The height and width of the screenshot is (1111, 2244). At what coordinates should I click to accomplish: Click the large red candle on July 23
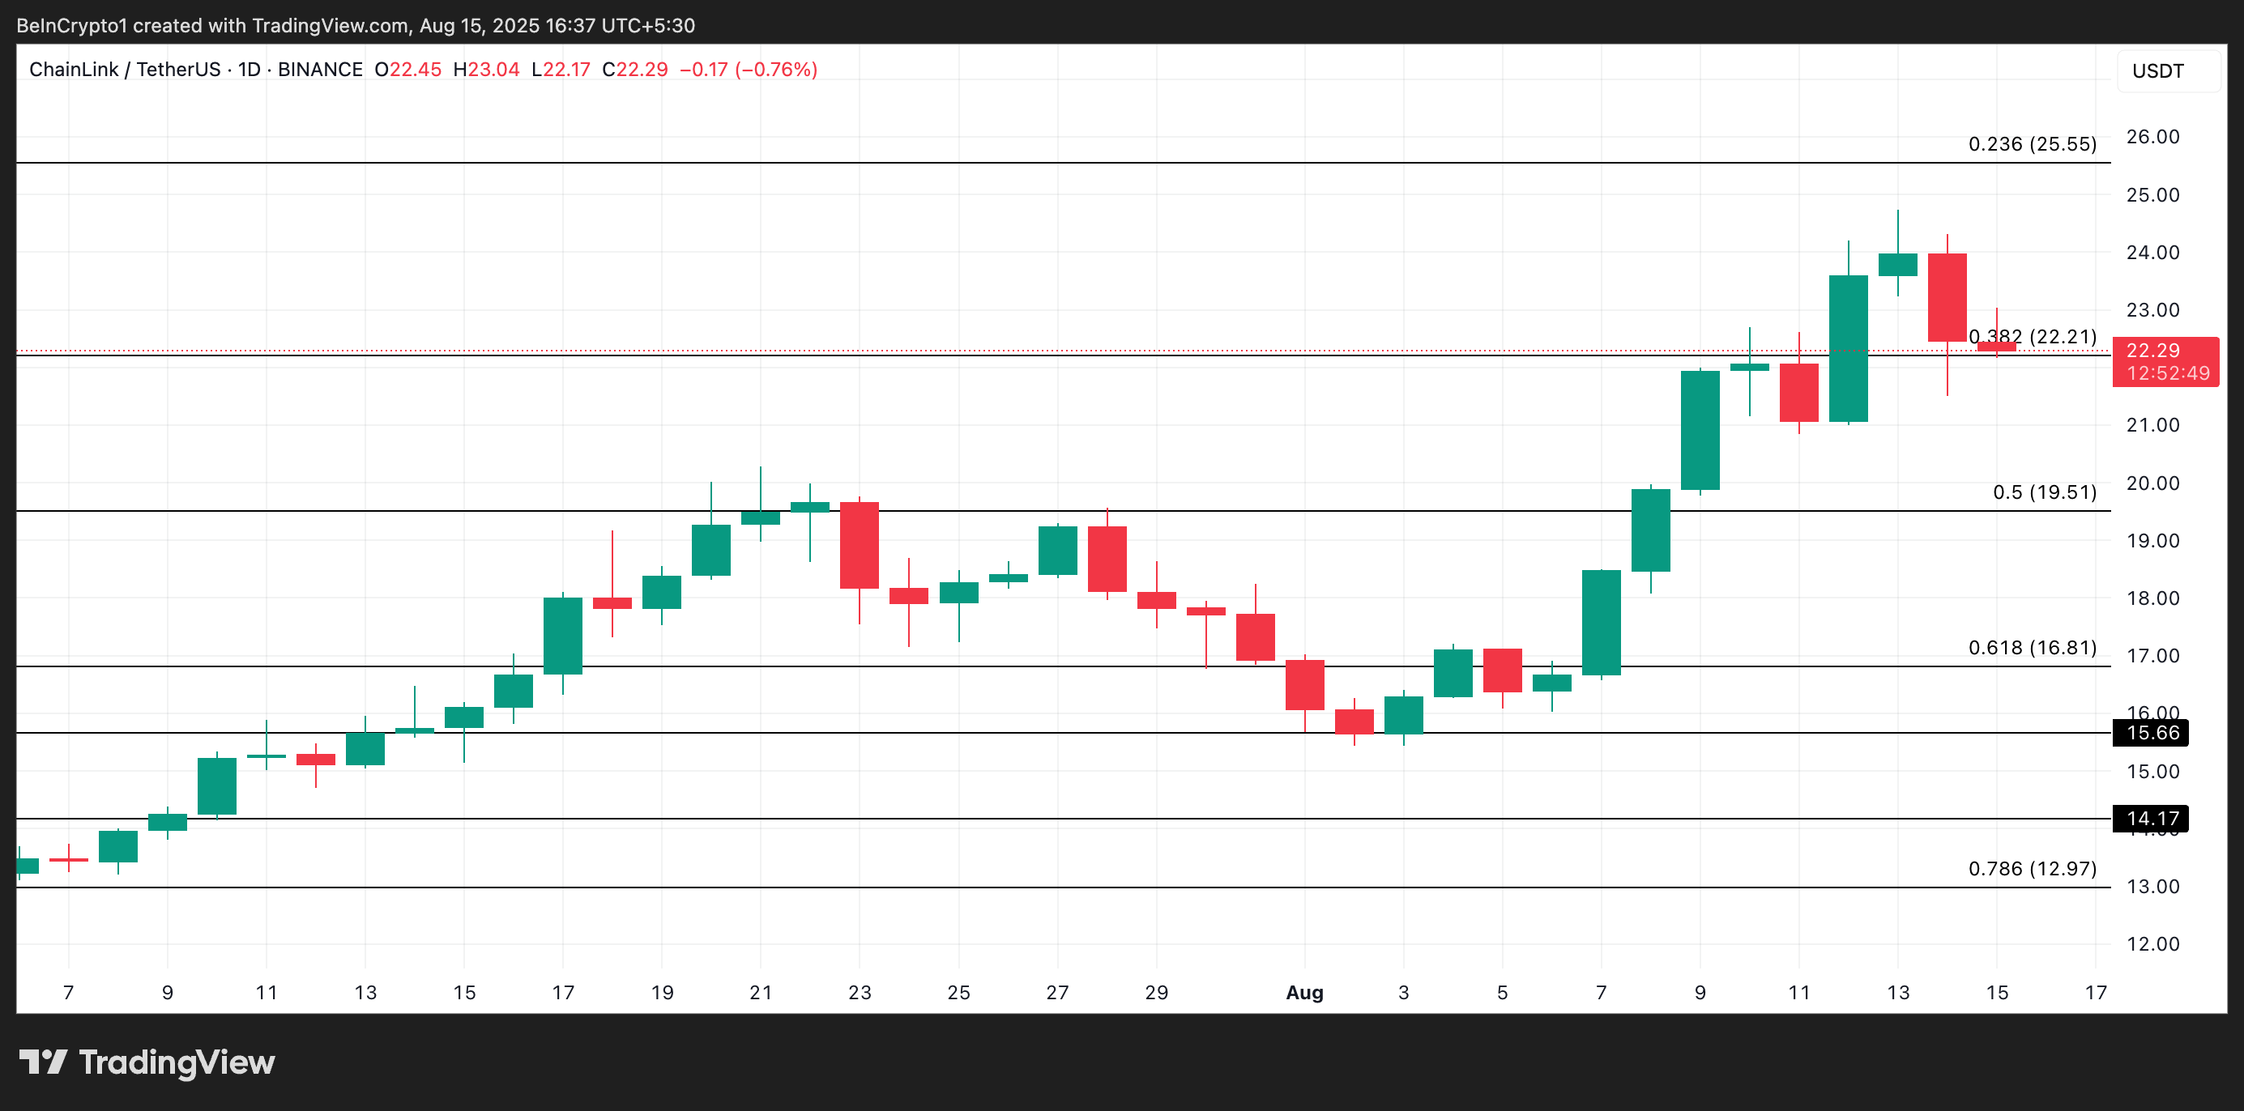click(859, 545)
